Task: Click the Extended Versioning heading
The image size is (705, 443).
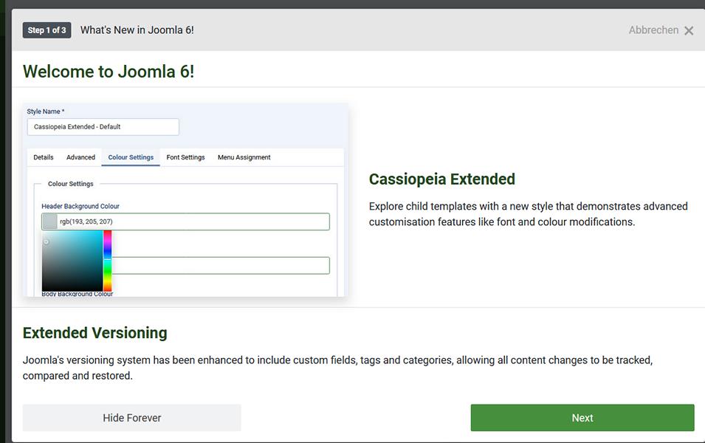Action: (95, 333)
